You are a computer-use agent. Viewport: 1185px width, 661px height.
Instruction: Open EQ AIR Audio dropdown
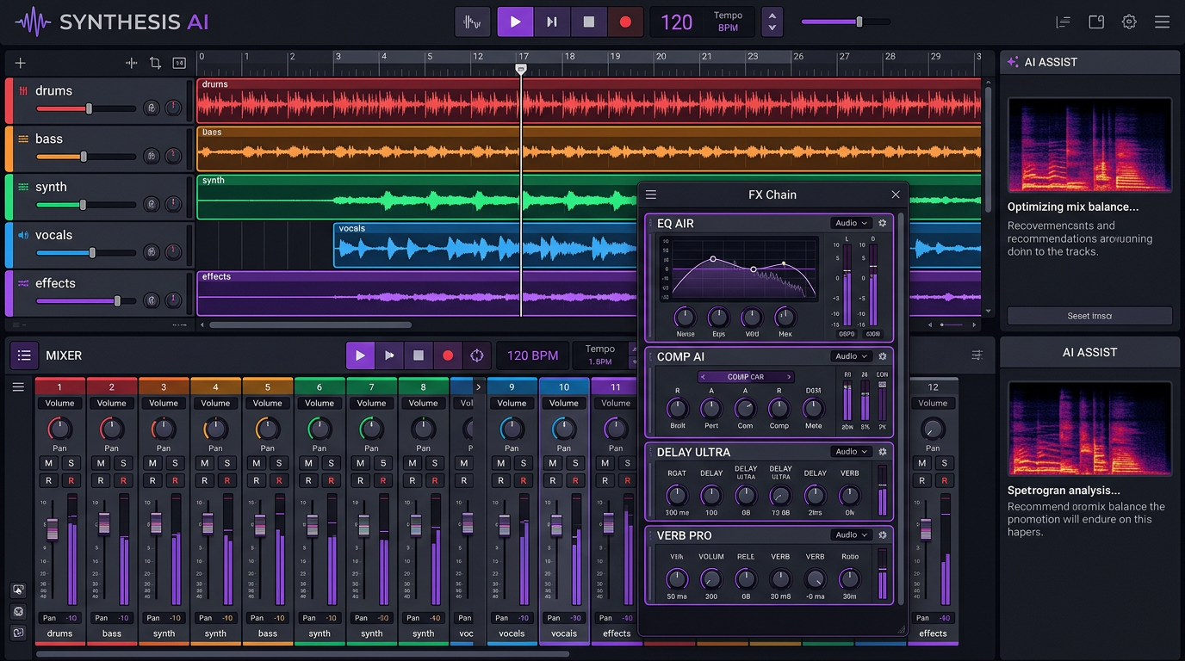(851, 223)
